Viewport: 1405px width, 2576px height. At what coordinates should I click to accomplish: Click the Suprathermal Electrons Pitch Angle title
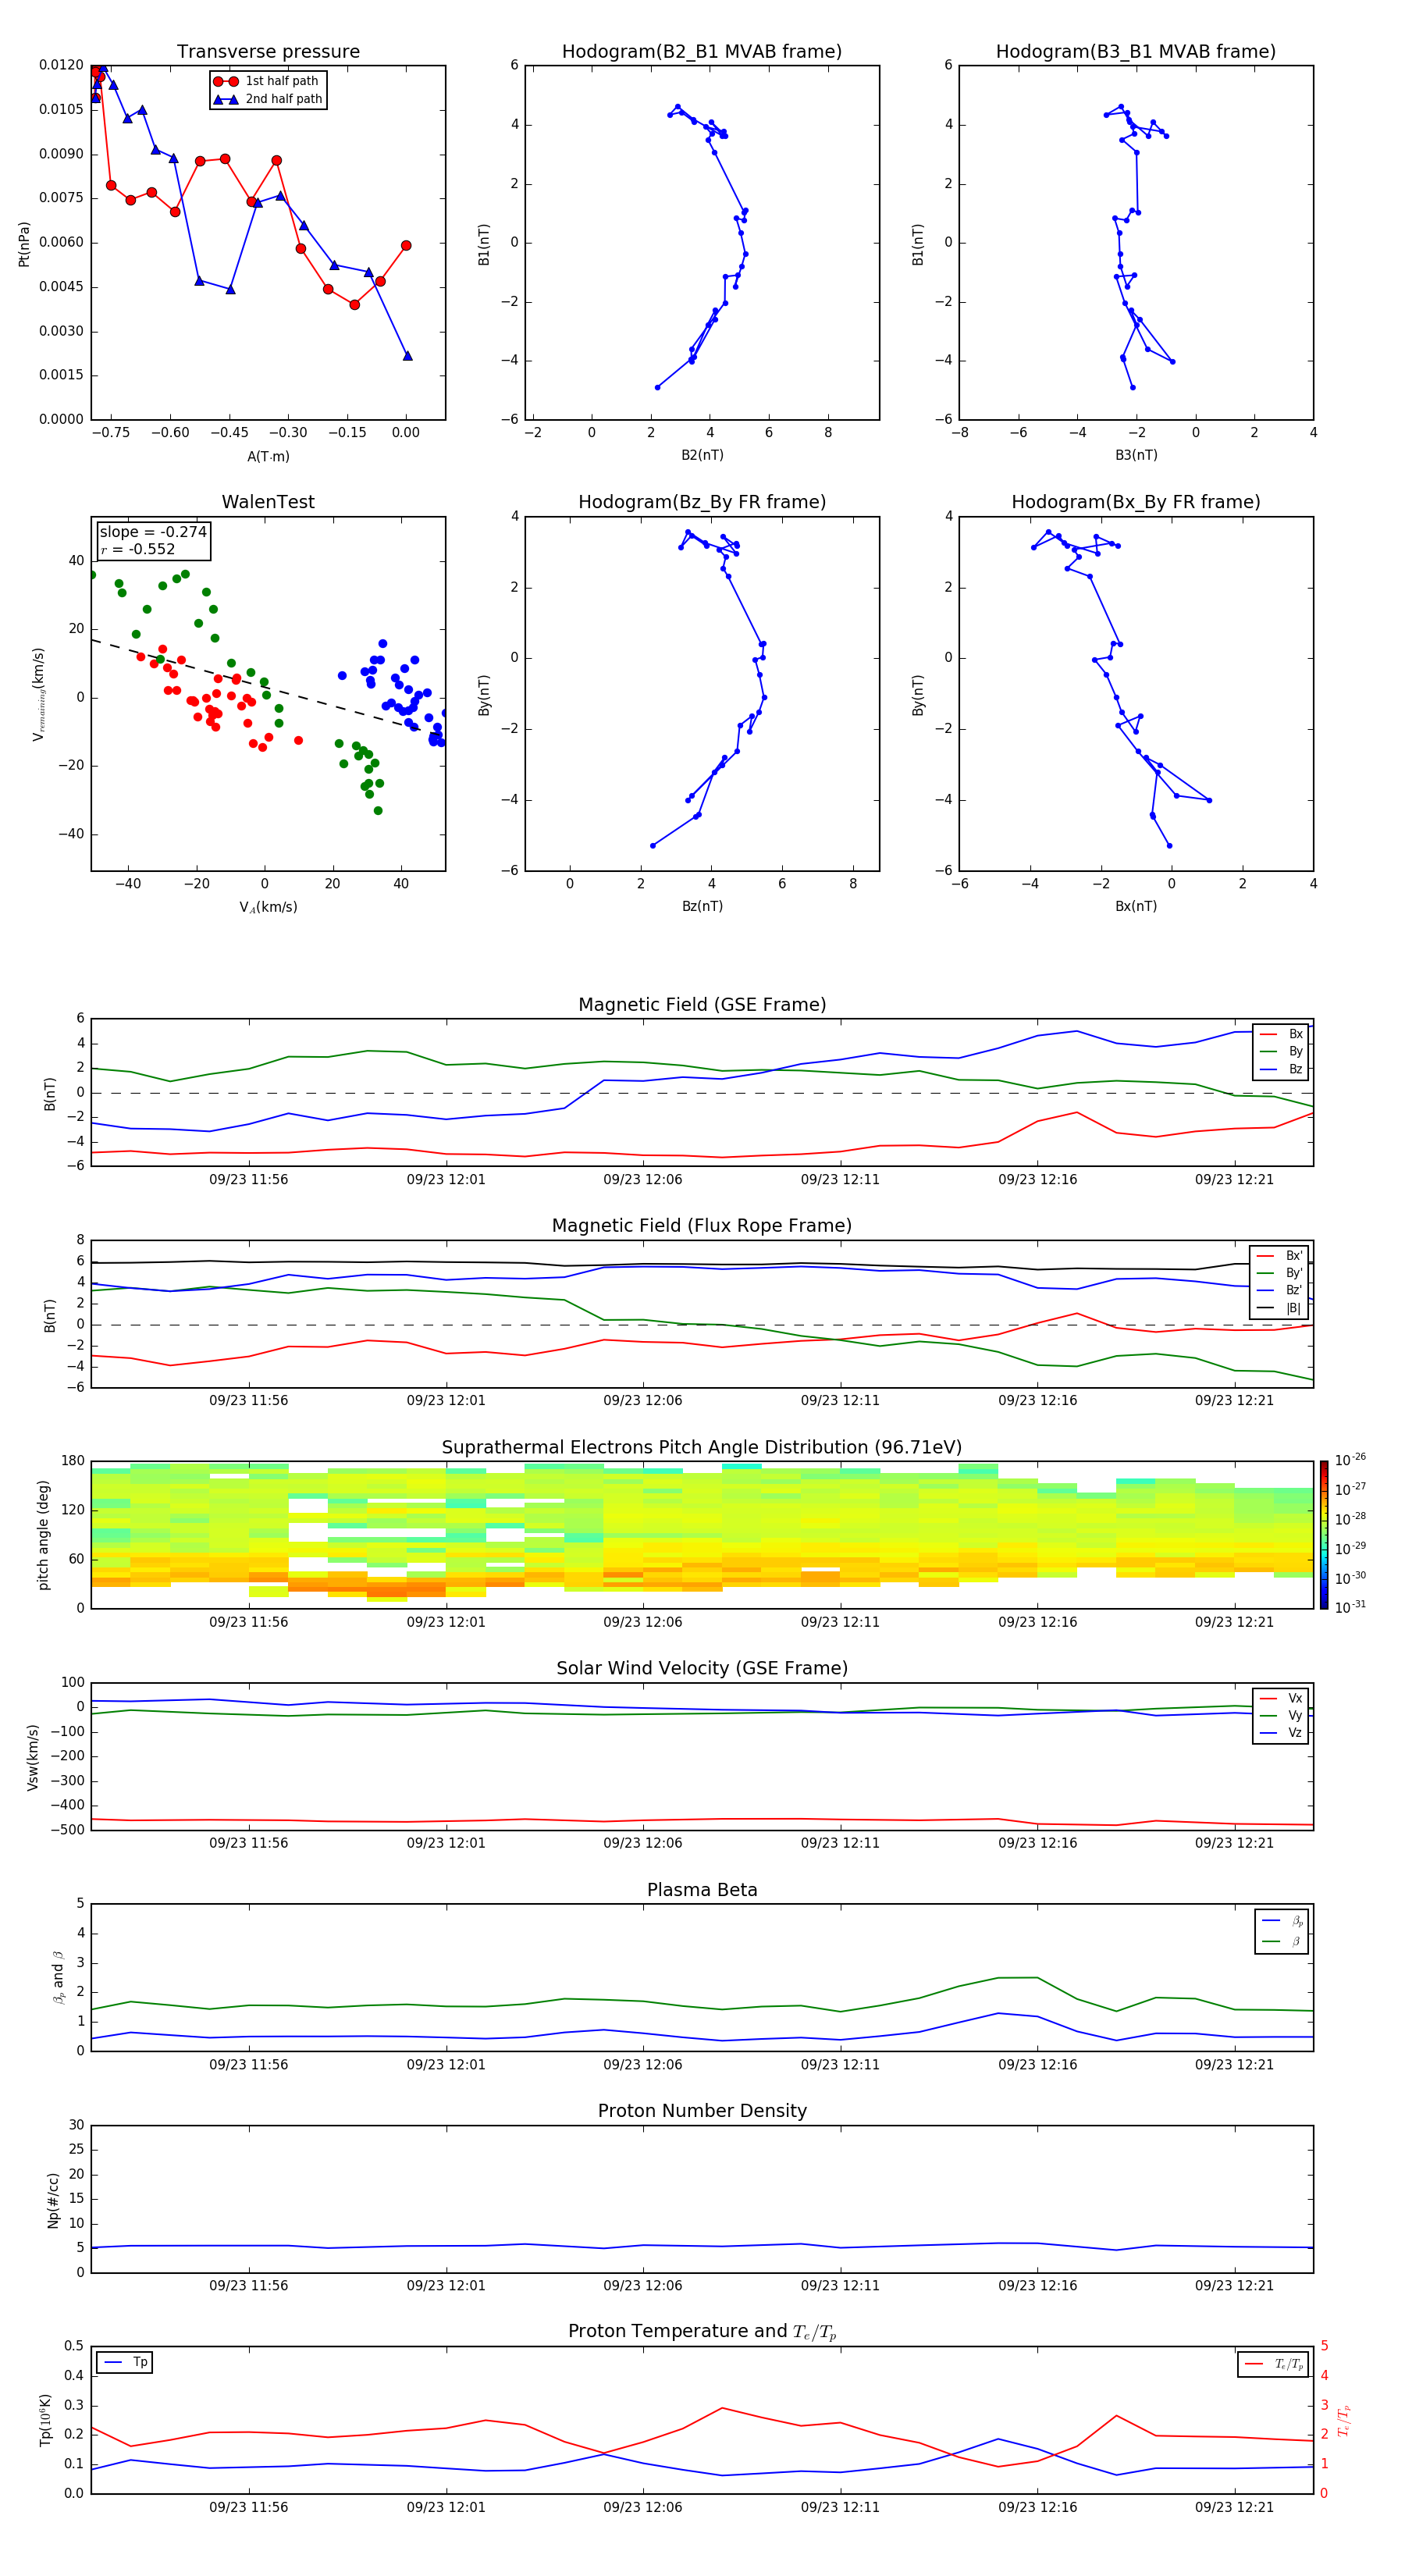coord(702,1447)
